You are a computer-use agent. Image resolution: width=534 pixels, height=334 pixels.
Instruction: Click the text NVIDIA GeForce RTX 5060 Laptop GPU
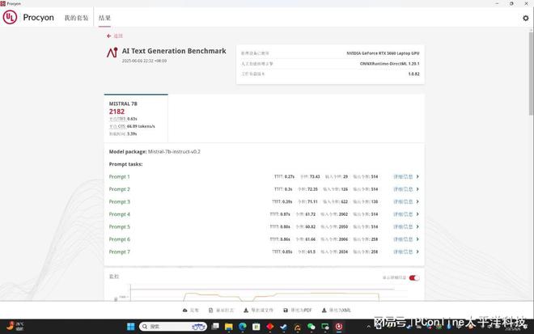coord(383,53)
